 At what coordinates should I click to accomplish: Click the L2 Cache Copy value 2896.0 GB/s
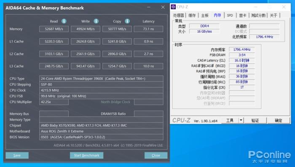pyautogui.click(x=117, y=54)
